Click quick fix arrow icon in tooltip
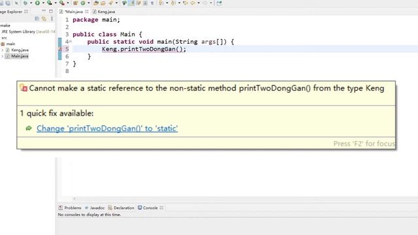Viewport: 418px width, 235px height. click(x=29, y=129)
